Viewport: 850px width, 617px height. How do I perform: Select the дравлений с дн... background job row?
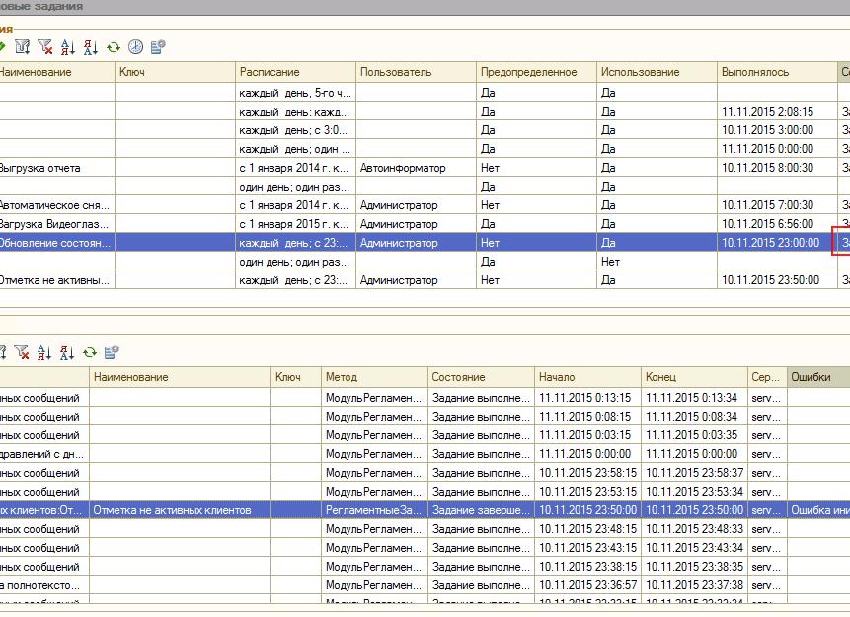[x=425, y=454]
